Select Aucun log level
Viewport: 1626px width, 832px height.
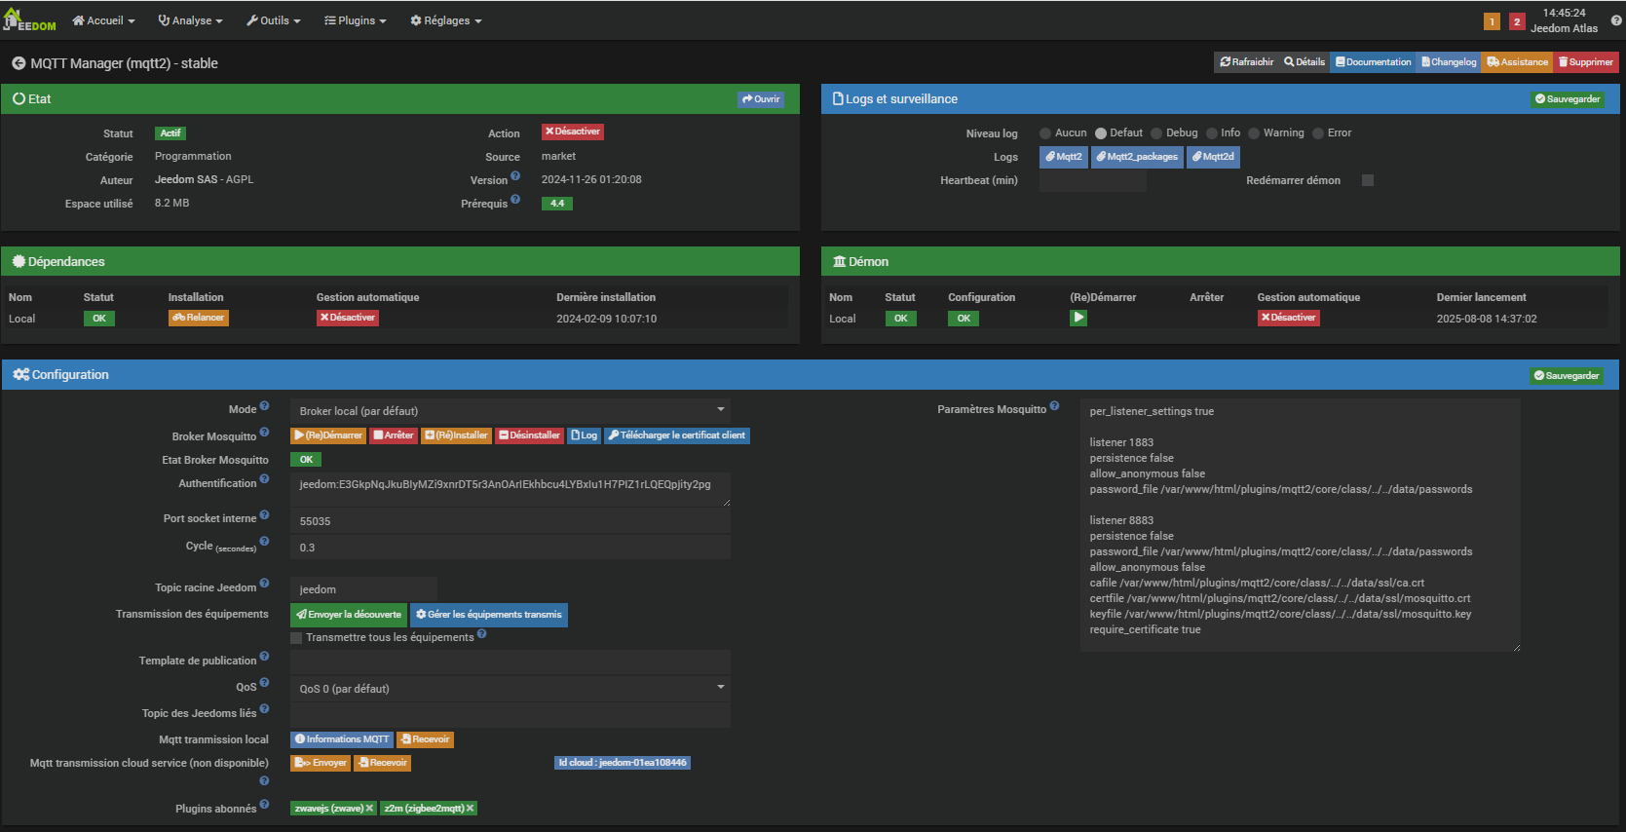pyautogui.click(x=1045, y=133)
